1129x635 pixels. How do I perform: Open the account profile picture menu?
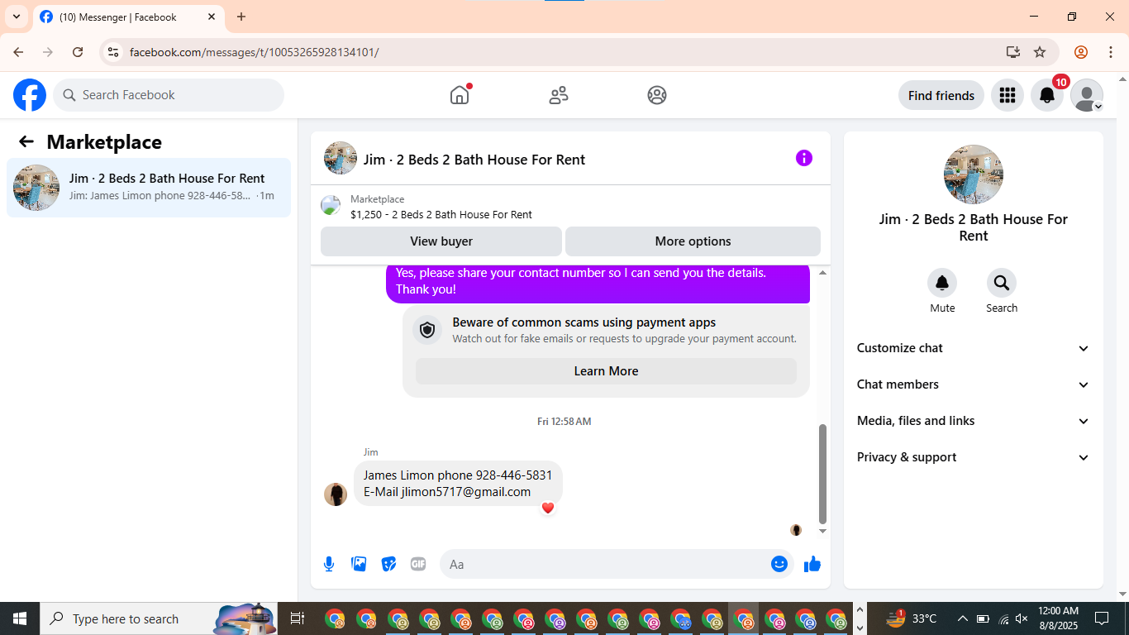coord(1087,95)
